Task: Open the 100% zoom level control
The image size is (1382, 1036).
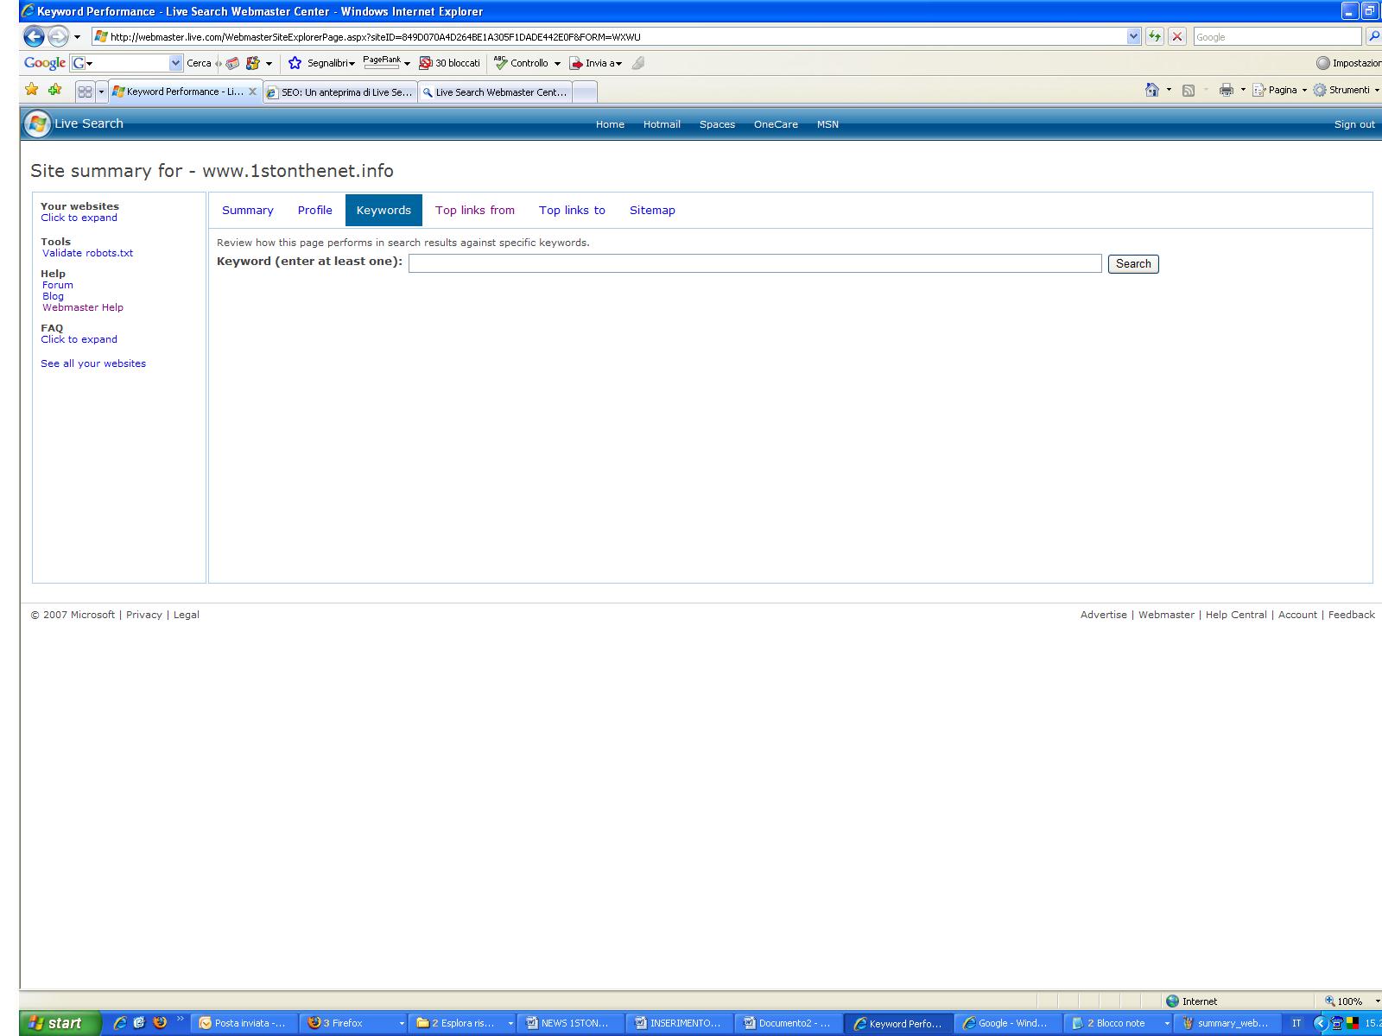Action: pyautogui.click(x=1352, y=1001)
